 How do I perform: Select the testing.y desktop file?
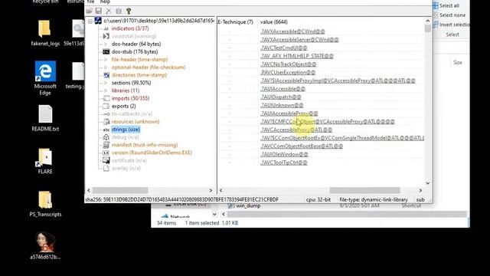pos(75,76)
